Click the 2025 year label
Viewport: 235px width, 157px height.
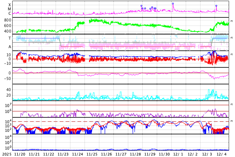tap(7, 154)
